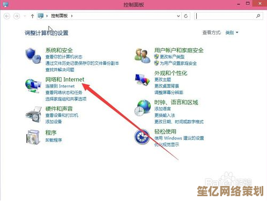Viewport: 267px width, 201px height.
Task: Click 更改主题 link
Action: point(162,79)
